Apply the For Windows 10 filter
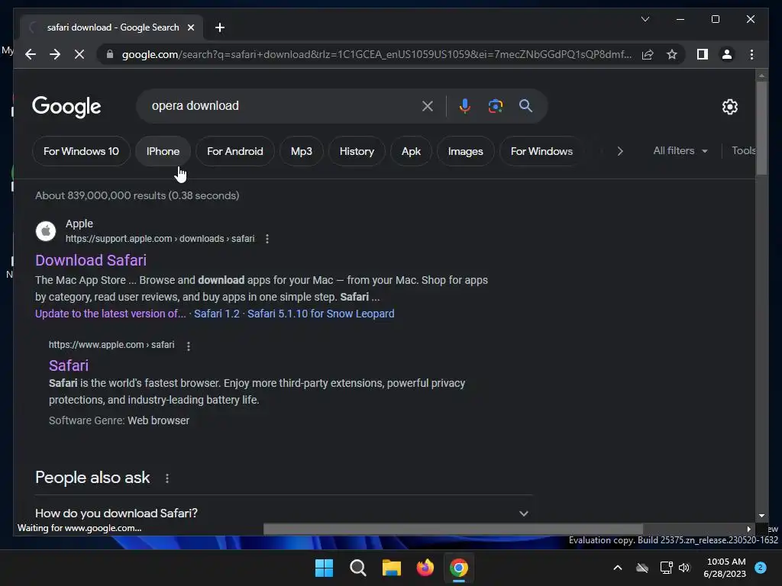Screen dimensions: 782x586 pyautogui.click(x=81, y=151)
